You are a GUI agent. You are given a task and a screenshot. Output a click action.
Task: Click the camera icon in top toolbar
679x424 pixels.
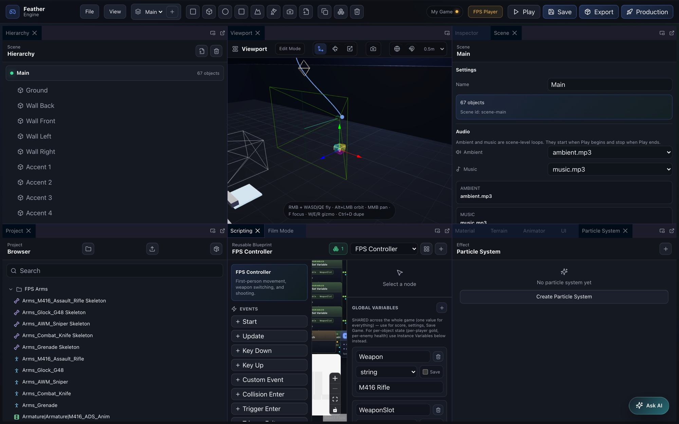pyautogui.click(x=290, y=12)
